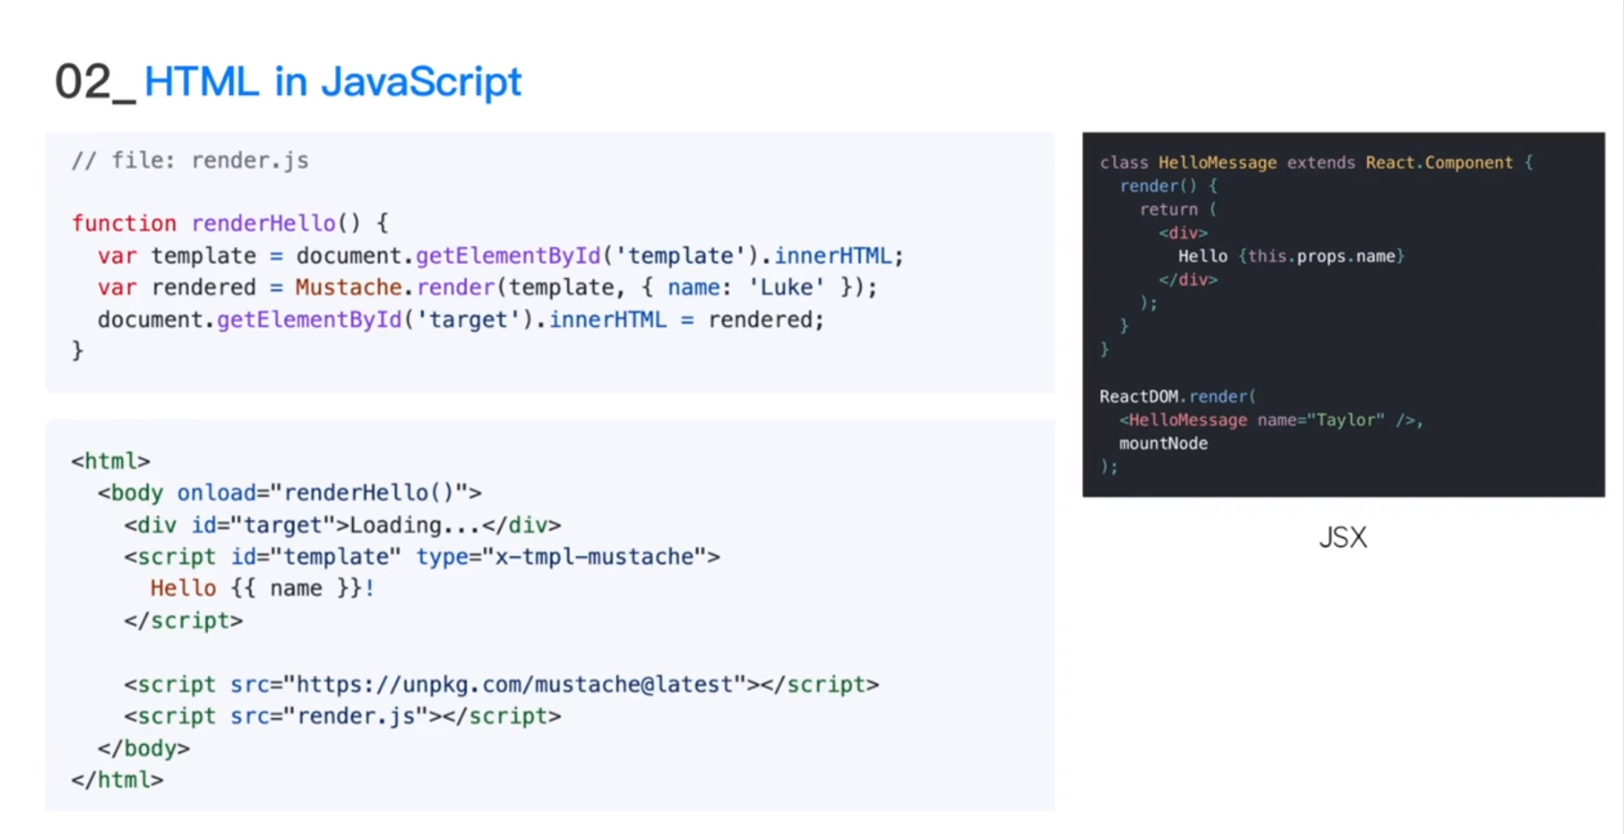Image resolution: width=1624 pixels, height=834 pixels.
Task: Click the 'JSX' caption under the dark code image
Action: (1343, 538)
